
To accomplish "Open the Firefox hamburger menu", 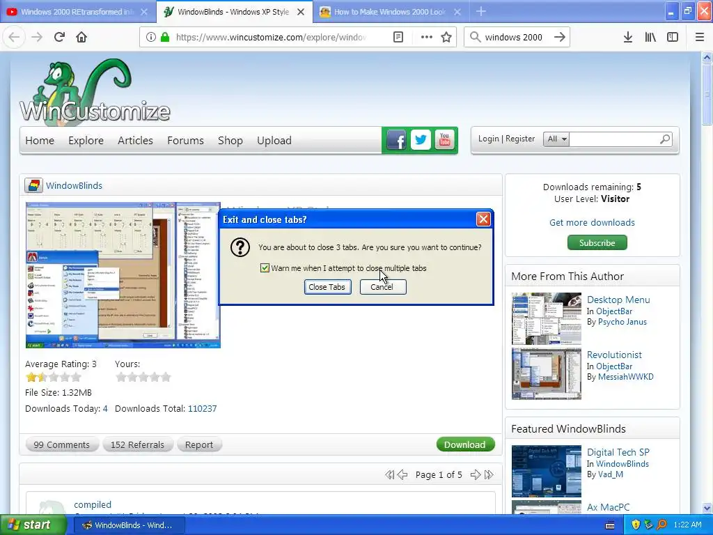I will coord(700,37).
